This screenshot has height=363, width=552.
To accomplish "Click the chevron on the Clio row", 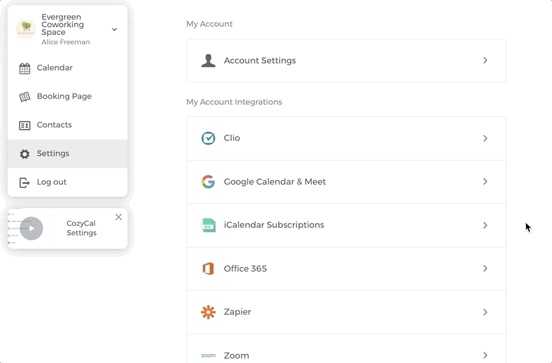I will point(485,138).
